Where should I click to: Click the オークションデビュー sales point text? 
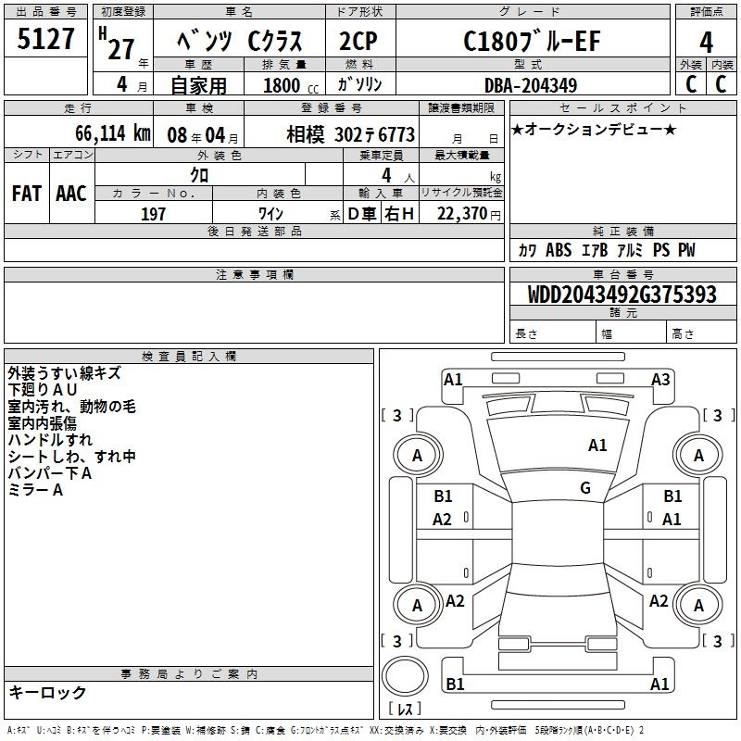pos(593,129)
